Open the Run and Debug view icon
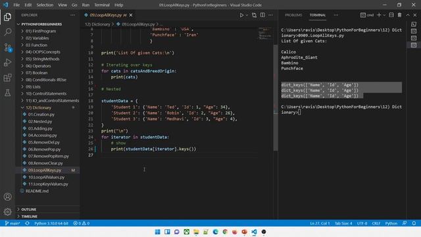The image size is (421, 237). coord(7,63)
